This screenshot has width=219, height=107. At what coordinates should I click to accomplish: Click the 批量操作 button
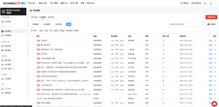212,24
